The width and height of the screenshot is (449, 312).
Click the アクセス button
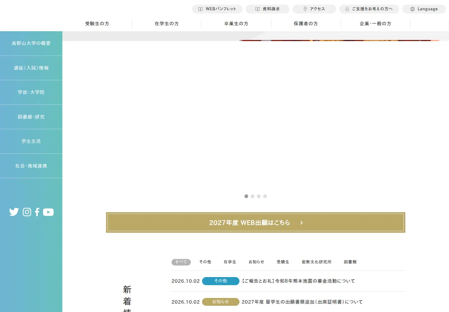pos(314,9)
